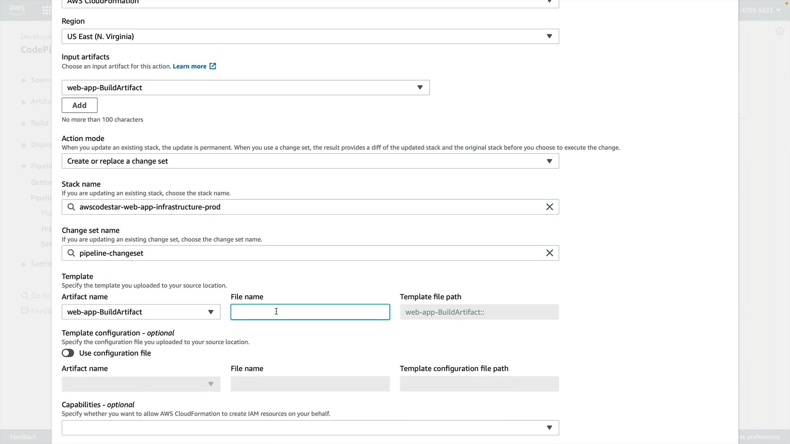Open the Learn more link
This screenshot has width=790, height=444.
[x=189, y=66]
